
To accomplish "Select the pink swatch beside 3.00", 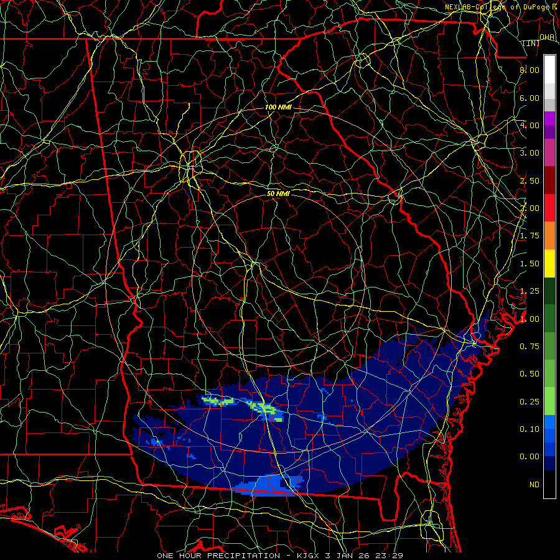I will point(549,153).
